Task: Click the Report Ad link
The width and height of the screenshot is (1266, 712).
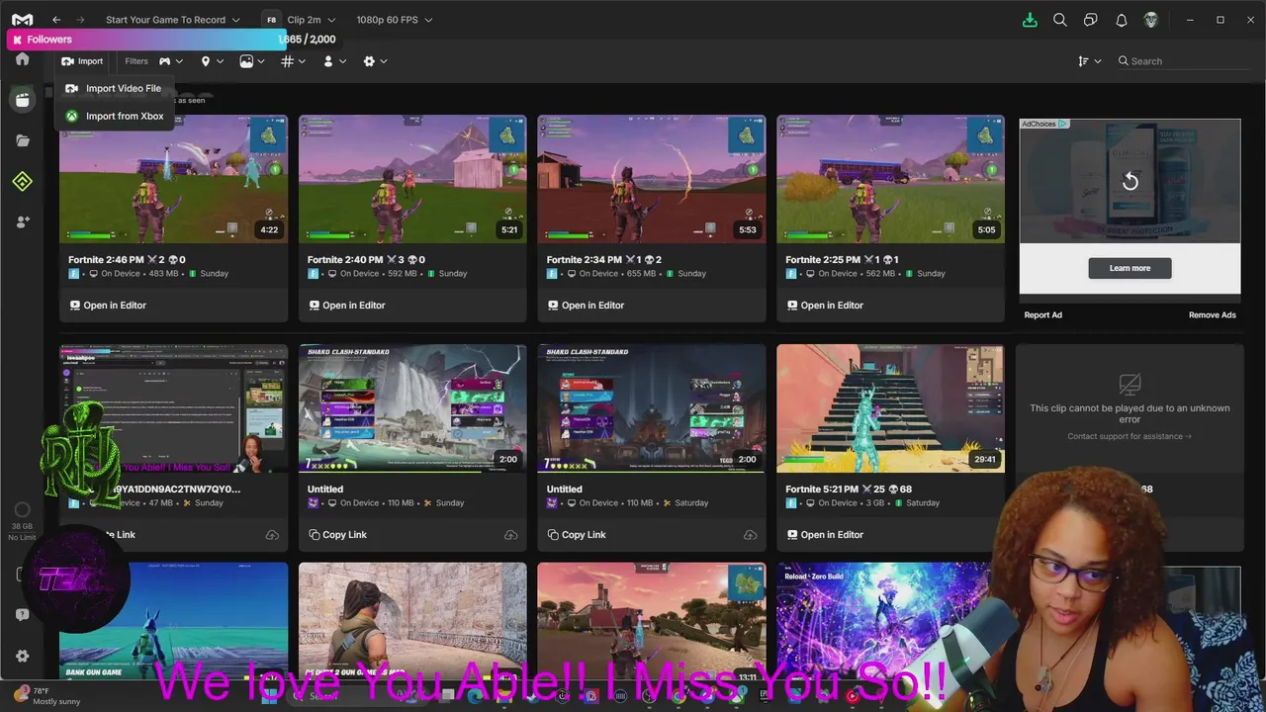Action: pos(1042,315)
